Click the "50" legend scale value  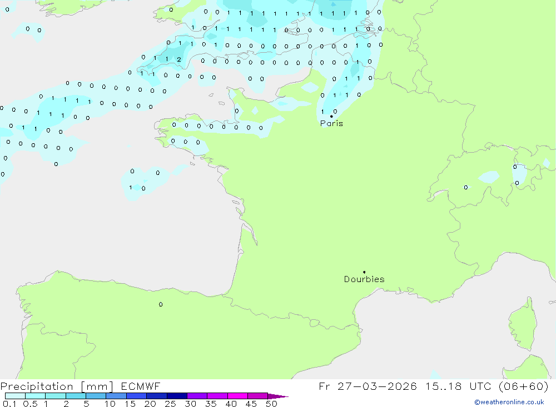[x=271, y=404]
